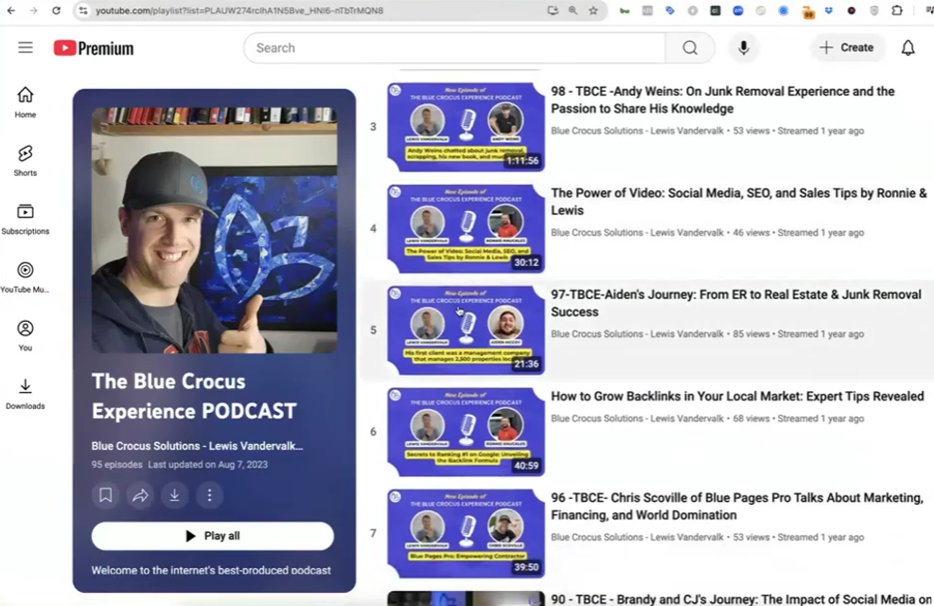Click the install/cast screen icon in address bar

[553, 10]
